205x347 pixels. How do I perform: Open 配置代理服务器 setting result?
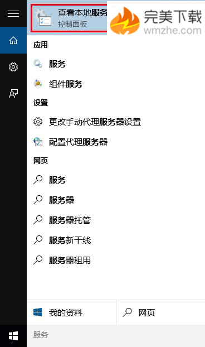116,142
